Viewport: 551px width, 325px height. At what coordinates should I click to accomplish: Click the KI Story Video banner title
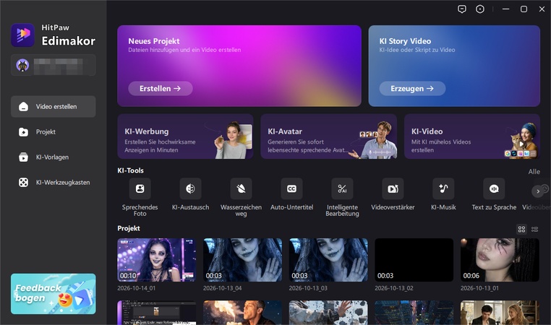pyautogui.click(x=405, y=41)
